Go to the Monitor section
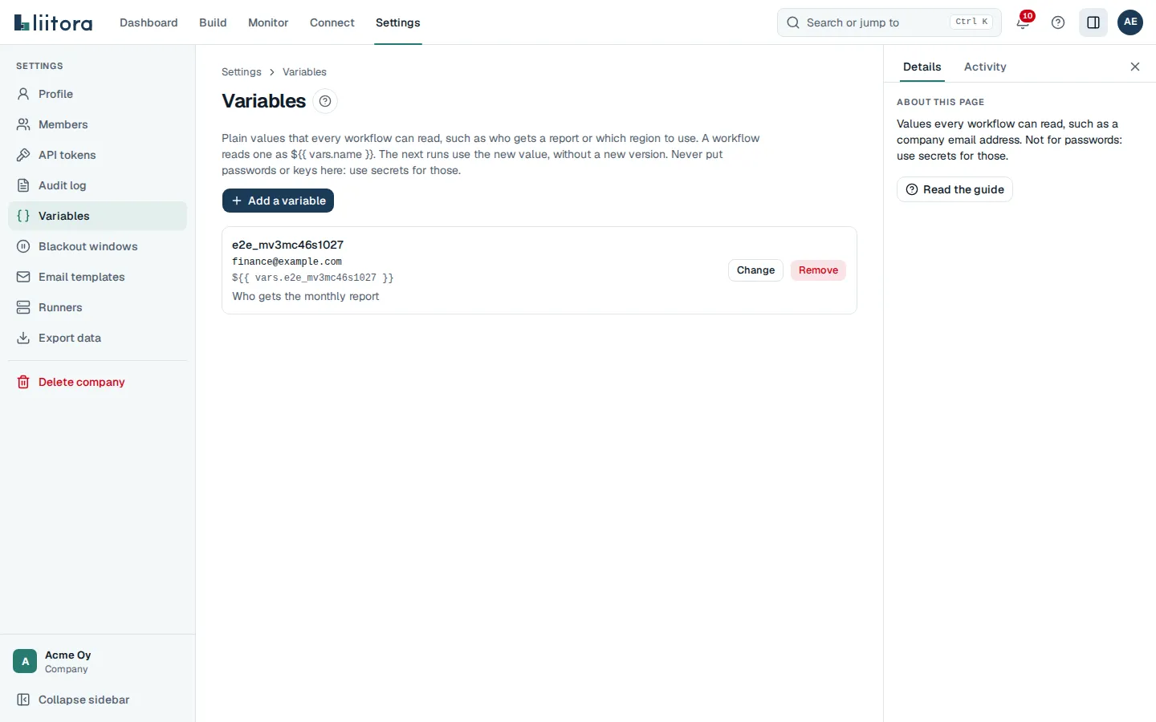1156x722 pixels. point(268,22)
